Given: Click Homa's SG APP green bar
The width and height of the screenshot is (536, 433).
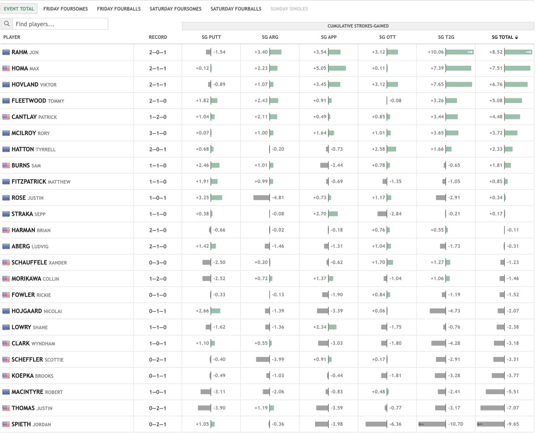Looking at the screenshot, I should [x=337, y=68].
